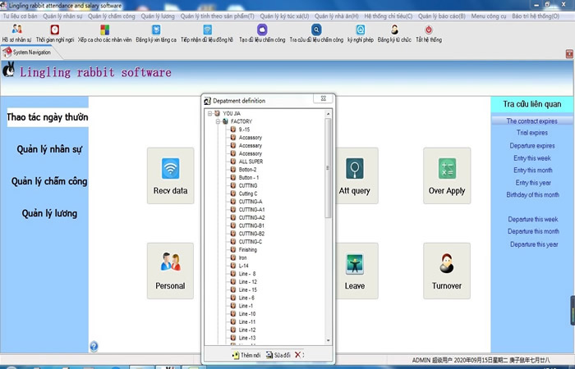575x369 pixels.
Task: Collapse the FACTORY tree node
Action: pos(218,121)
